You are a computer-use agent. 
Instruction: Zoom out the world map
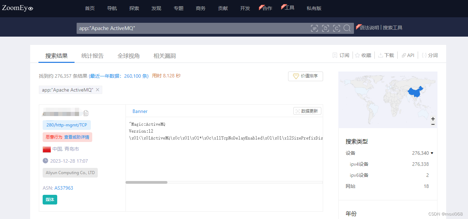433,124
